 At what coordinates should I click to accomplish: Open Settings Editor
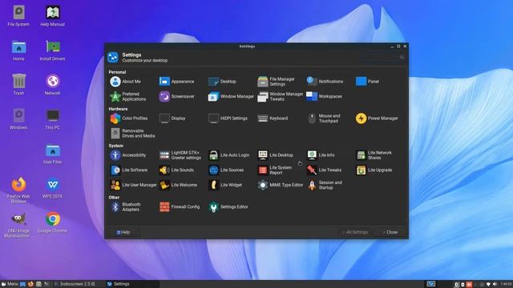pos(228,207)
